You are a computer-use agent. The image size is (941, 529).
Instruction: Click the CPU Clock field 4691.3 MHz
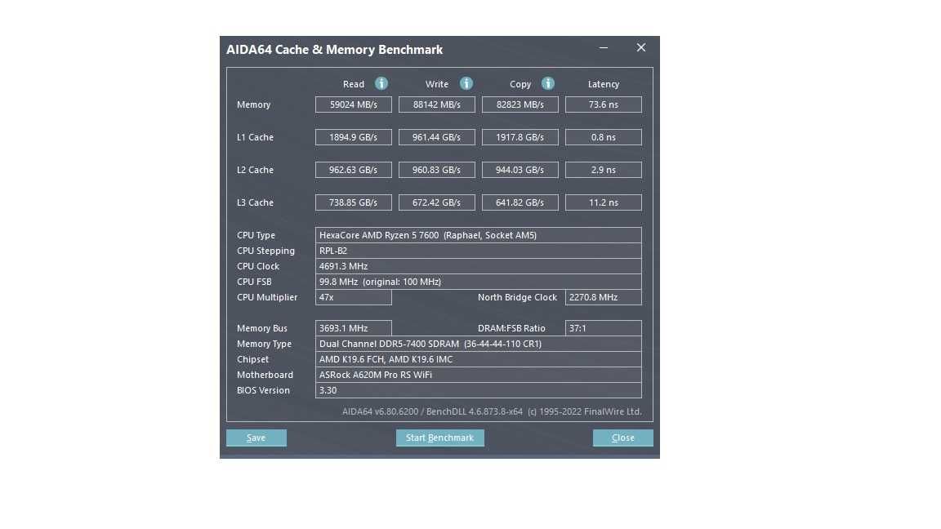(x=479, y=266)
